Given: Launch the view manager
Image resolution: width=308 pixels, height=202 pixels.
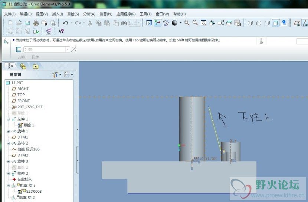Looking at the screenshot, I should click(237, 23).
